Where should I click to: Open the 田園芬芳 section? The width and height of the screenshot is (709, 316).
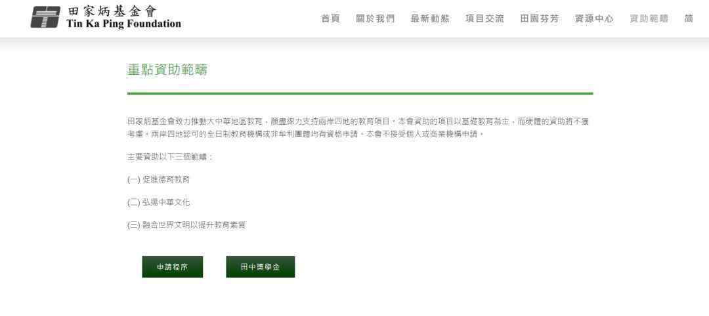point(540,18)
